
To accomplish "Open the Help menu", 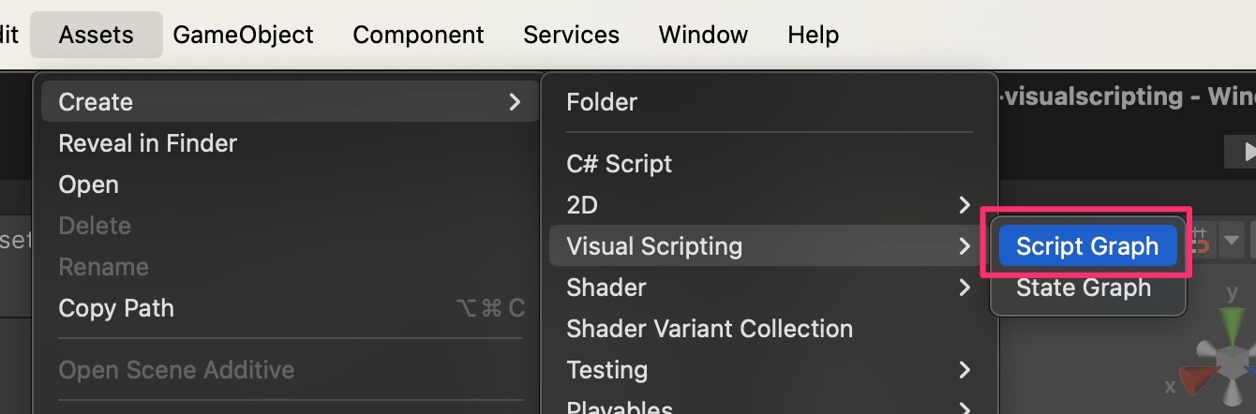I will coord(813,35).
